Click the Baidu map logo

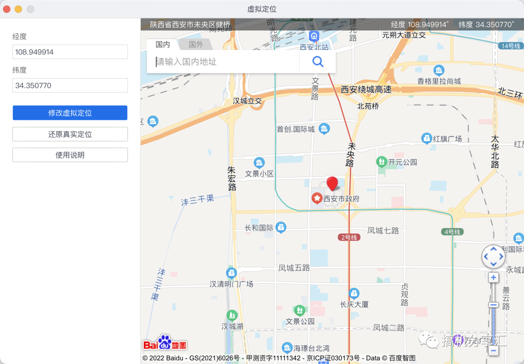165,343
